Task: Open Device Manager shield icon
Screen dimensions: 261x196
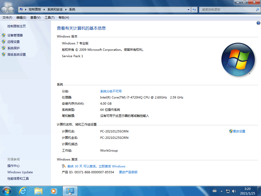Action: tap(4, 35)
